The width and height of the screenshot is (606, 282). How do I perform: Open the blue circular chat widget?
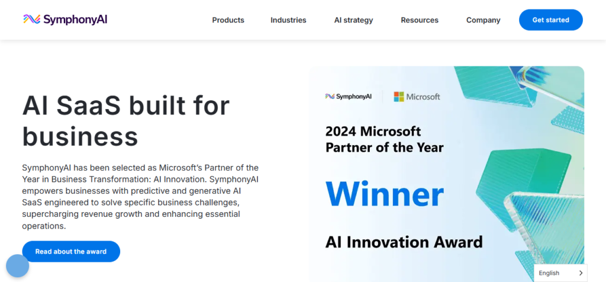click(x=18, y=266)
